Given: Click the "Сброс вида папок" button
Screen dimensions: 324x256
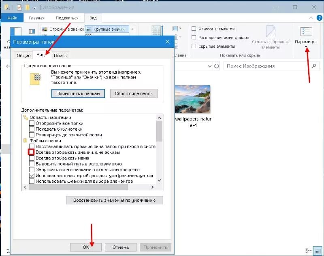Looking at the screenshot, I should pyautogui.click(x=134, y=93).
